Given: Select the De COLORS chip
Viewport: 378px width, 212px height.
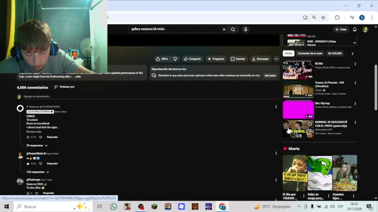Looking at the screenshot, I should coord(335,53).
